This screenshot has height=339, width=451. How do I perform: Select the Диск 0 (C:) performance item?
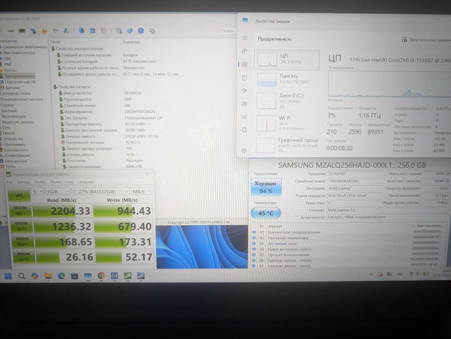(x=287, y=100)
